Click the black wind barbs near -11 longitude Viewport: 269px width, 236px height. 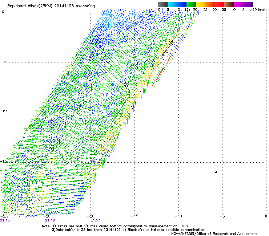(x=166, y=49)
